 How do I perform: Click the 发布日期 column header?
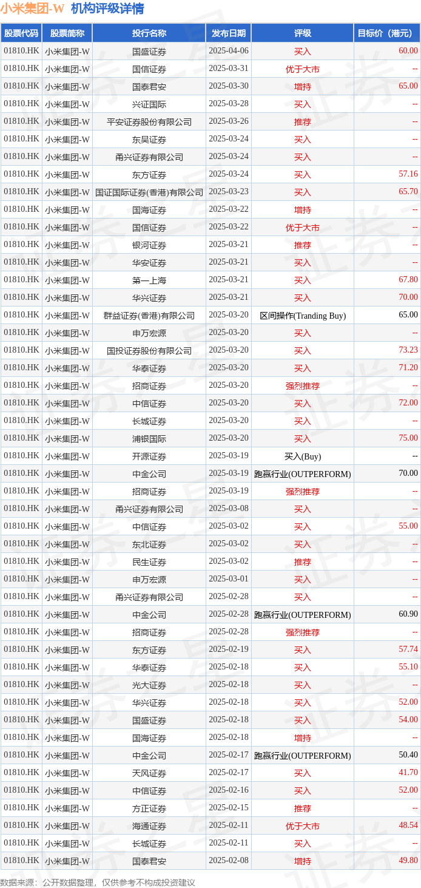[229, 33]
